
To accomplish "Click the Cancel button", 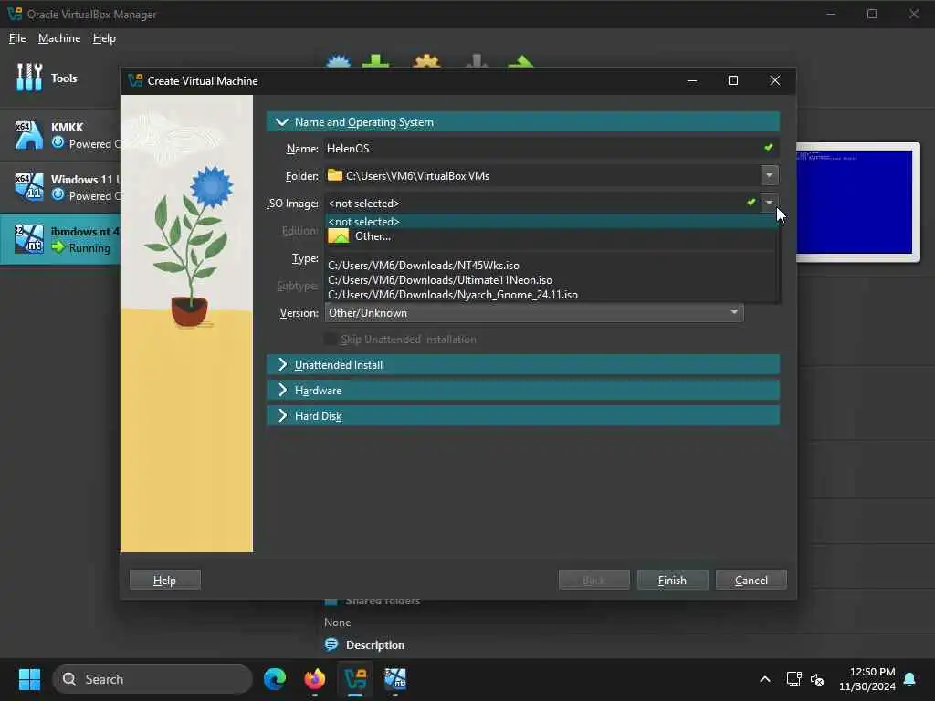I will pyautogui.click(x=751, y=580).
